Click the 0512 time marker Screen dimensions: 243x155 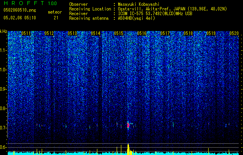(x=49, y=33)
